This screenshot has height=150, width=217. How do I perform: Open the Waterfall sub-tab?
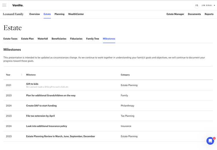coord(43,39)
